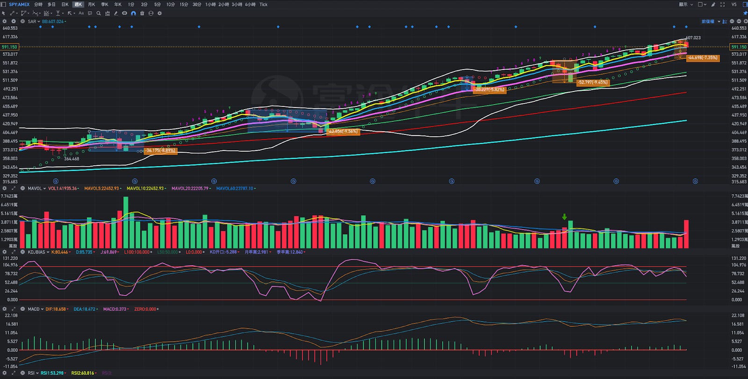Collapse the SAR main chart indicator
The width and height of the screenshot is (748, 379).
pos(14,21)
